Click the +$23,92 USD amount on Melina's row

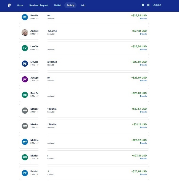pos(139,140)
